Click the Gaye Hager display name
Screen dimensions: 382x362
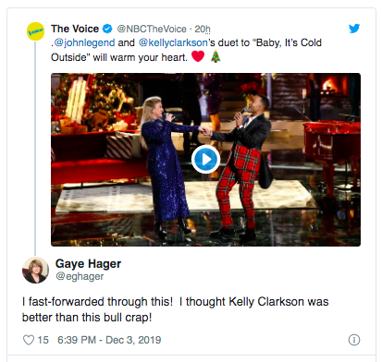(88, 264)
